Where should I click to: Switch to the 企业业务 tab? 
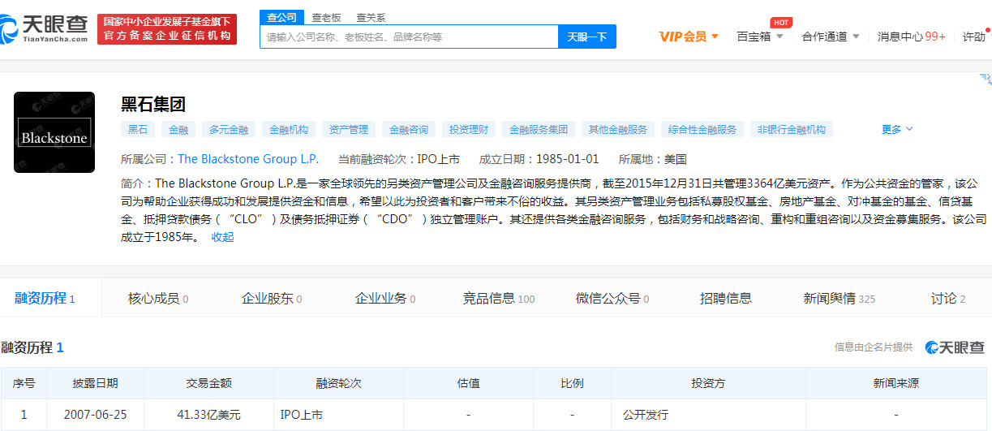coord(385,299)
